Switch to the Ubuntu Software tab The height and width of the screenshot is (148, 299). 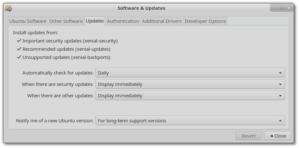28,21
